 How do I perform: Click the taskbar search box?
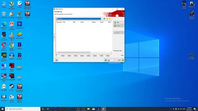[x=23, y=109]
